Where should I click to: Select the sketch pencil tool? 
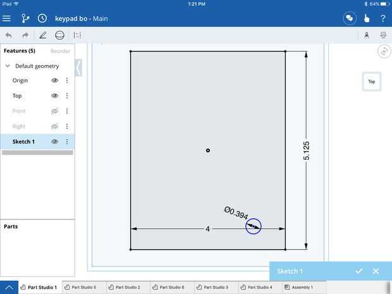[43, 35]
